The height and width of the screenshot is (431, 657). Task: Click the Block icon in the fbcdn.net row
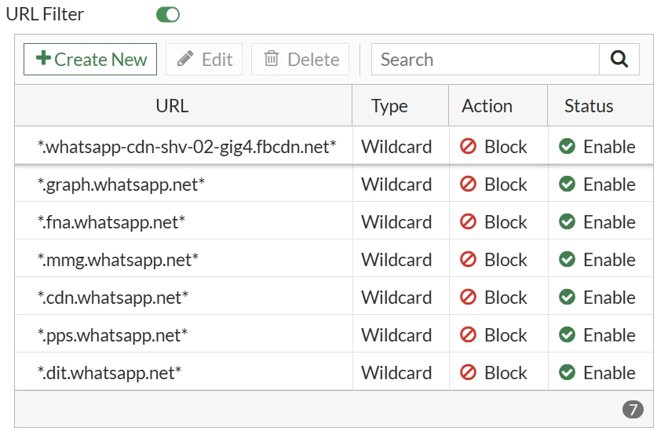[468, 146]
